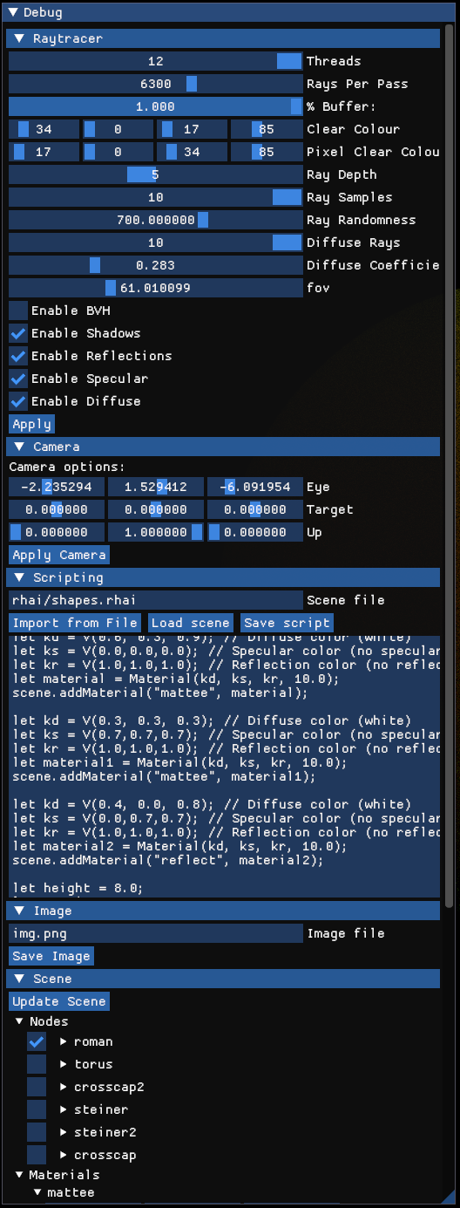Click the first Target coordinate field

57,509
